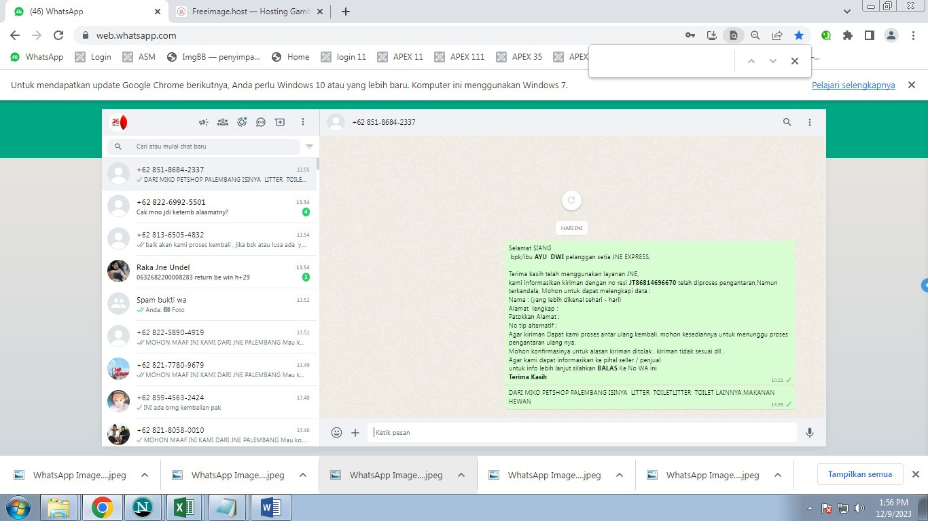Open chat with +62 821-7780-9679

210,370
